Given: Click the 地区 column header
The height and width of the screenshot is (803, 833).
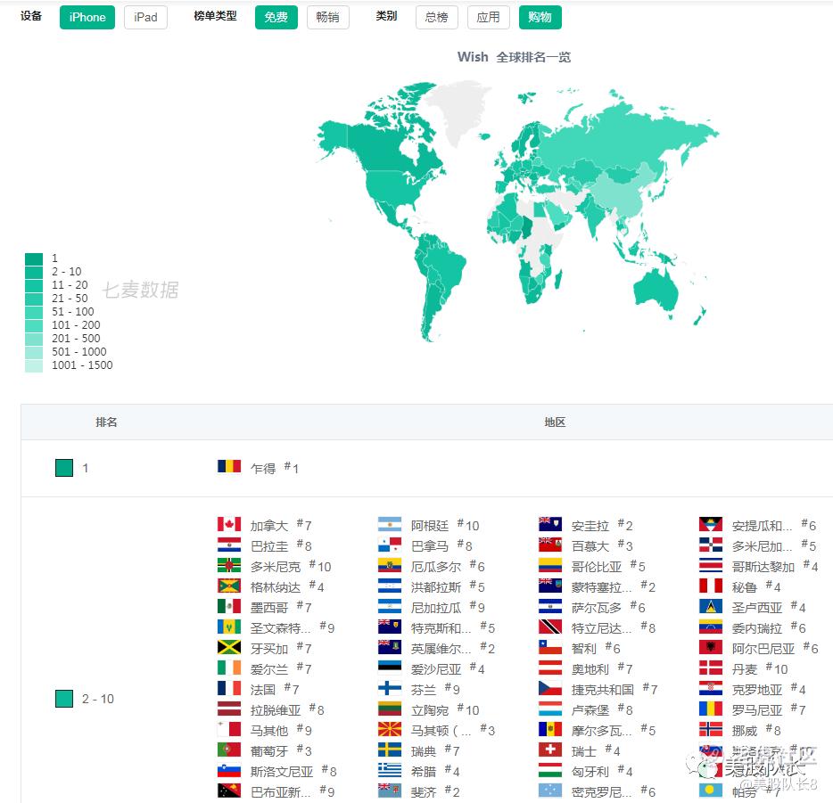Looking at the screenshot, I should tap(555, 422).
